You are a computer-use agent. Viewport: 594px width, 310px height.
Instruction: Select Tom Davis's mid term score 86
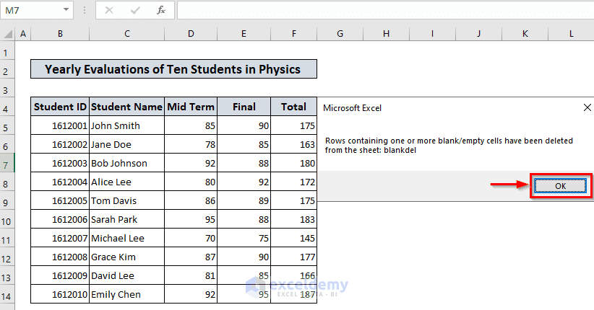[191, 200]
